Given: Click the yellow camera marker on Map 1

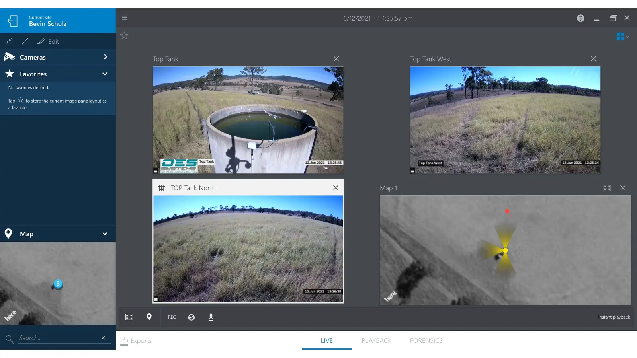Looking at the screenshot, I should coord(505,250).
